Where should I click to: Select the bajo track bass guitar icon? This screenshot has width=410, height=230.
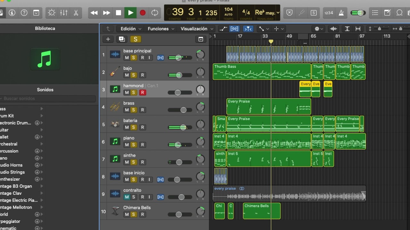(115, 72)
